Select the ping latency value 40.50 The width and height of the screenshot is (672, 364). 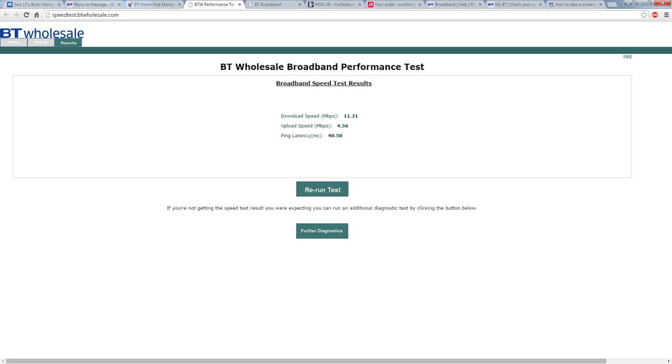335,135
